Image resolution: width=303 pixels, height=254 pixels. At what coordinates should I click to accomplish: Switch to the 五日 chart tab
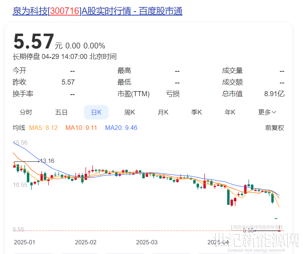pyautogui.click(x=61, y=112)
